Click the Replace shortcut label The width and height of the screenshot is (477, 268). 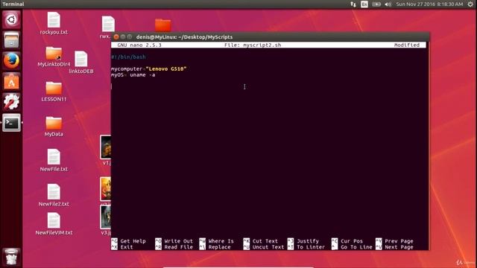(x=219, y=247)
